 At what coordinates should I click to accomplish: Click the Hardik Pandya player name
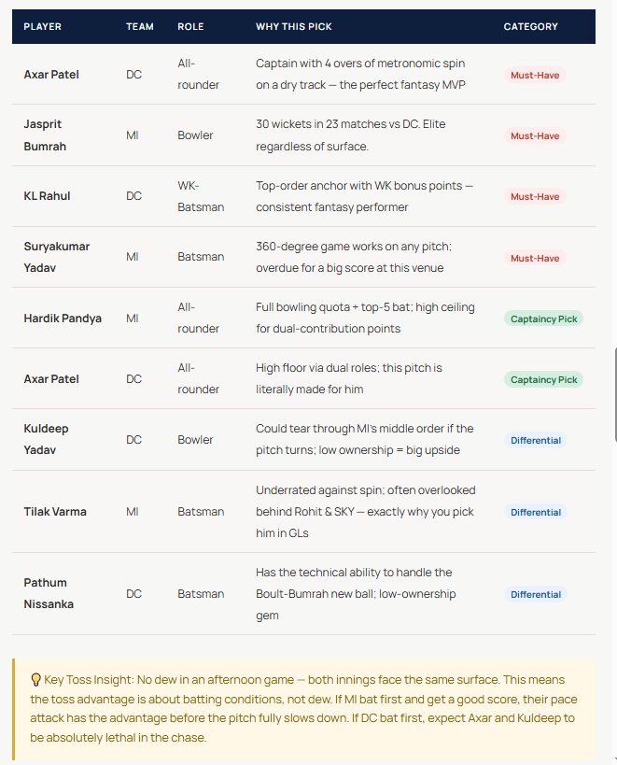[x=63, y=319]
